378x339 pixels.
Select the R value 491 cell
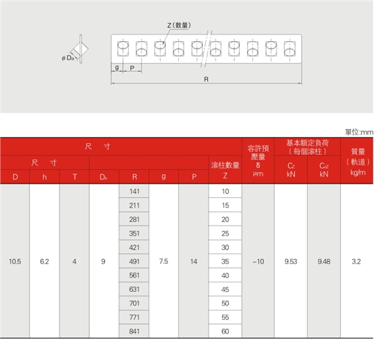[134, 261]
